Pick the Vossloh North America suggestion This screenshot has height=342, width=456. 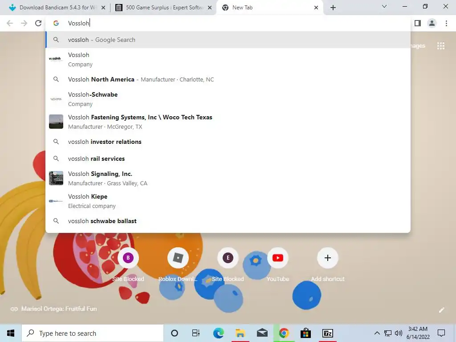228,79
